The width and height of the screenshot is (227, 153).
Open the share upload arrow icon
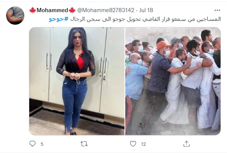point(186,144)
